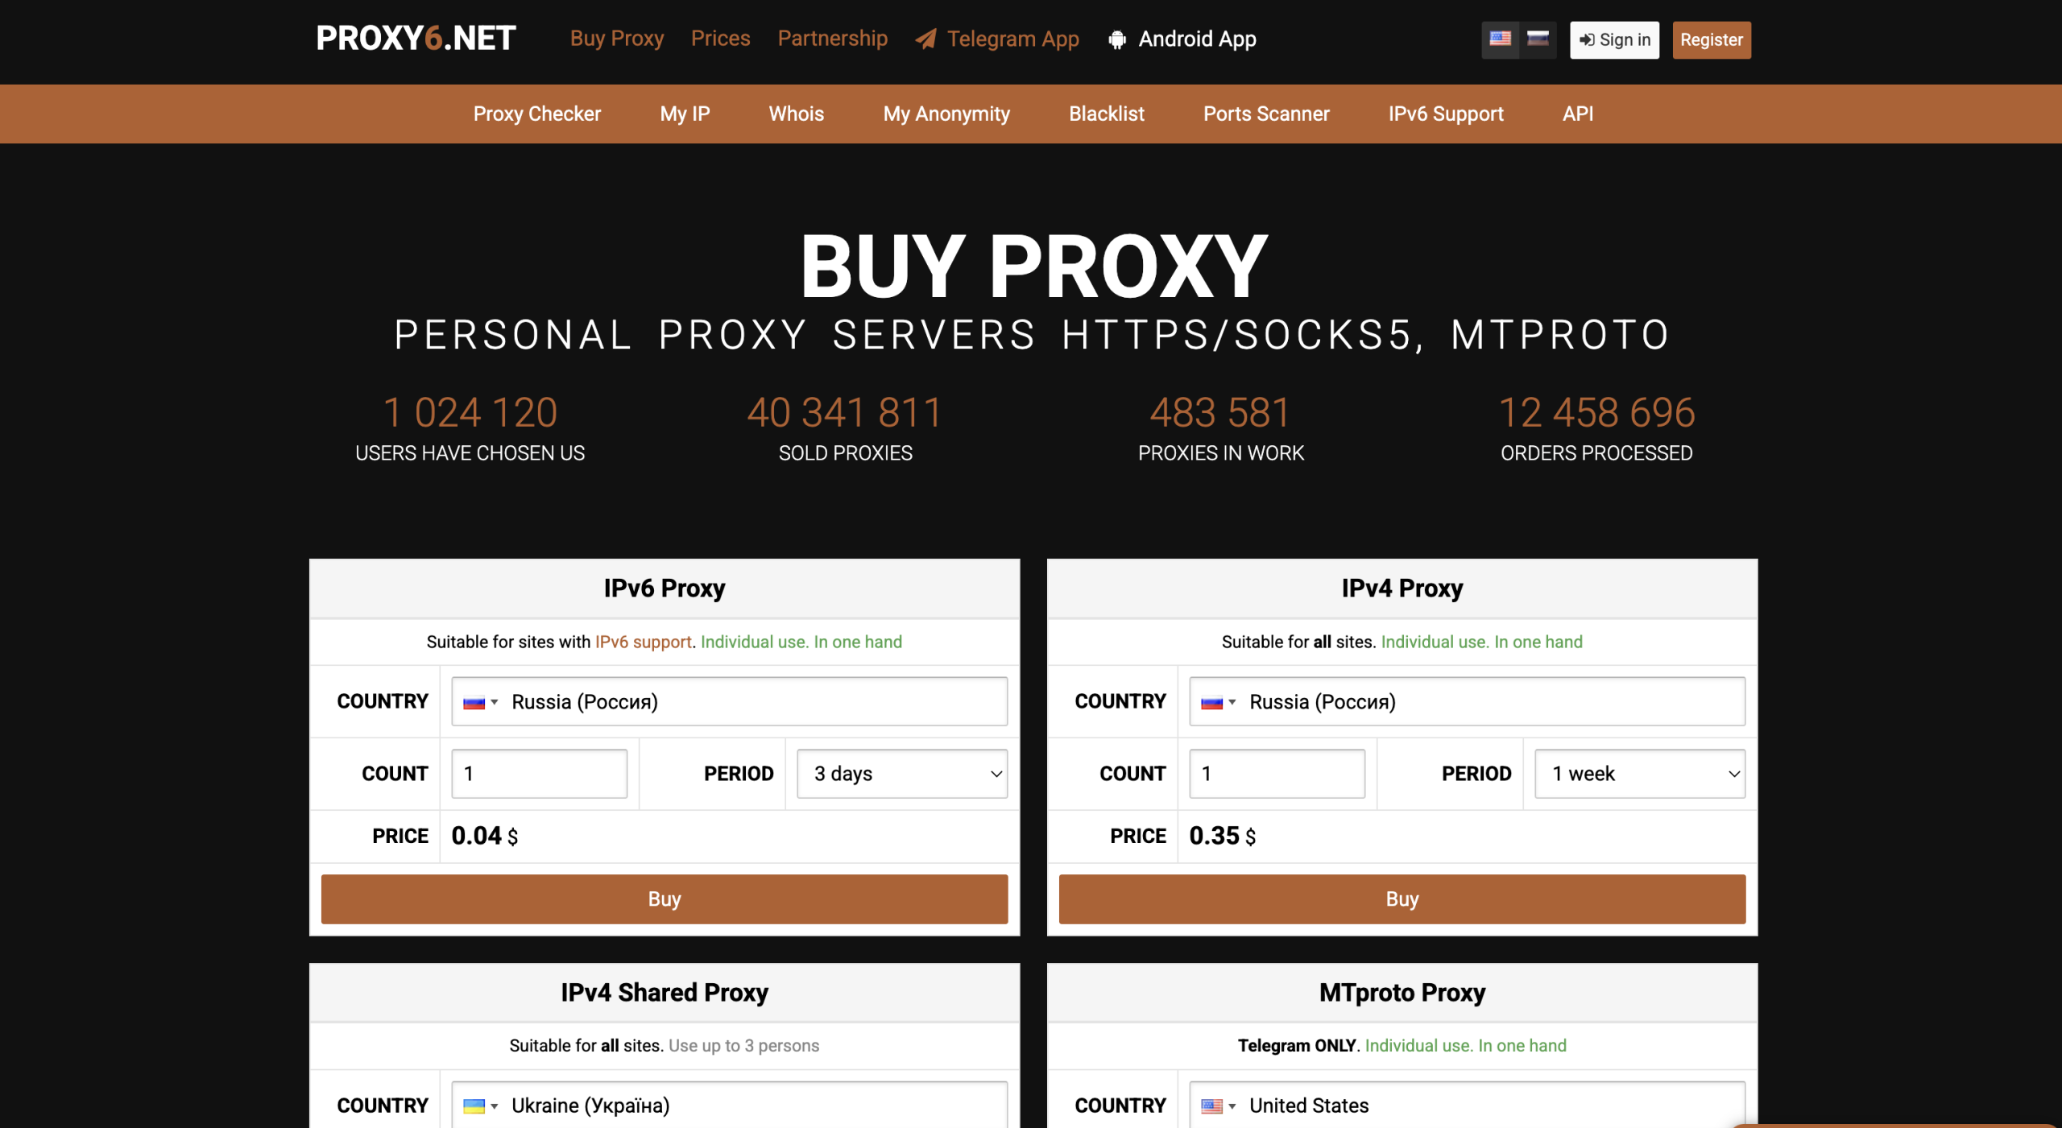
Task: Click the PROXY6.NET logo
Action: [416, 39]
